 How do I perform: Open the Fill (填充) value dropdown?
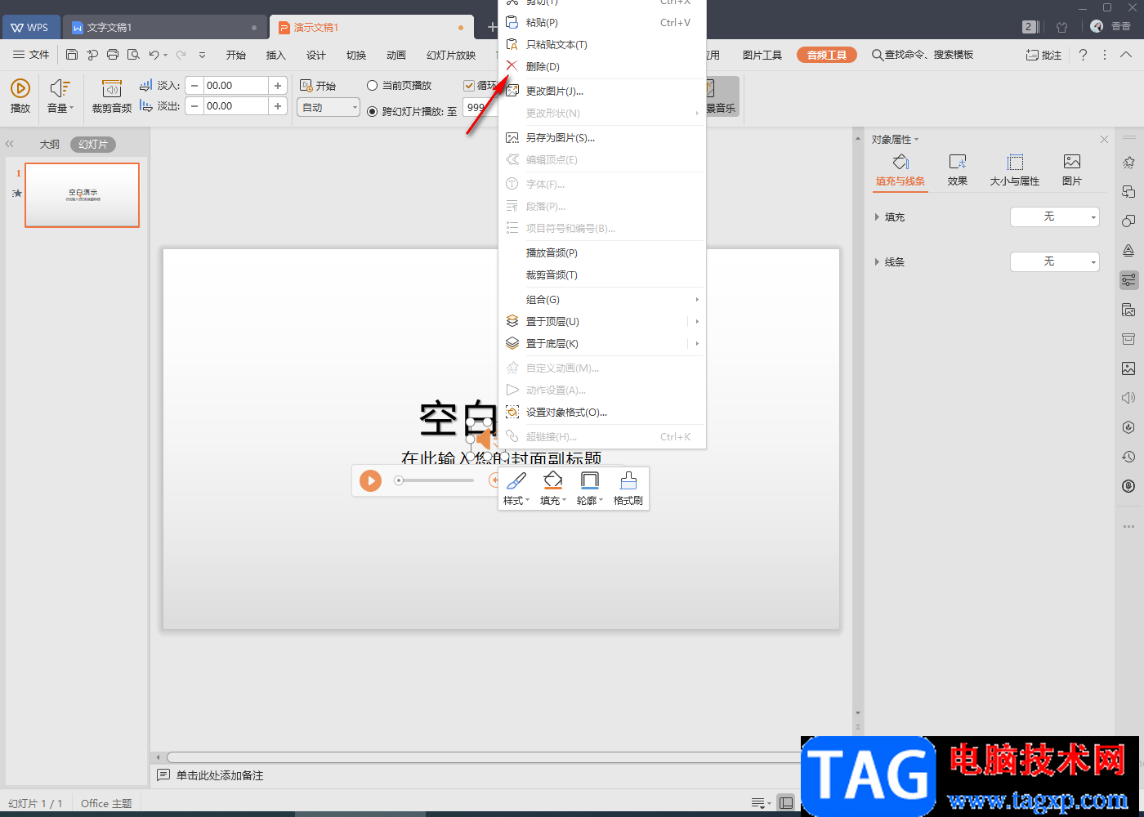1055,217
